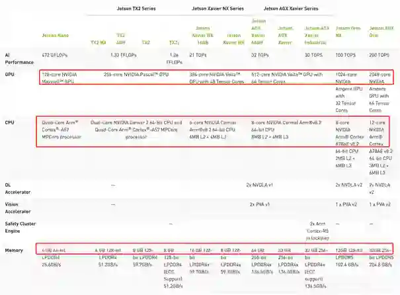Select the Quad-Core Arm Cortex-A57 Nano CPU cell

coord(61,130)
